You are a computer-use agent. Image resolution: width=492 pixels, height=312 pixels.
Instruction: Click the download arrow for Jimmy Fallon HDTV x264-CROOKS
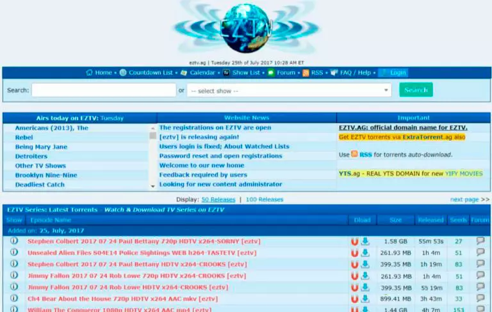[365, 287]
